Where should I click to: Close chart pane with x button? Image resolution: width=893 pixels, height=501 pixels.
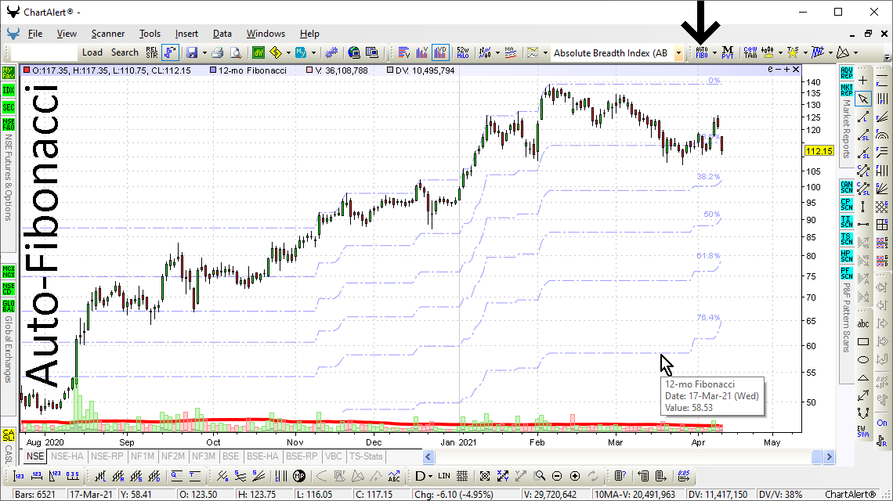(x=796, y=70)
